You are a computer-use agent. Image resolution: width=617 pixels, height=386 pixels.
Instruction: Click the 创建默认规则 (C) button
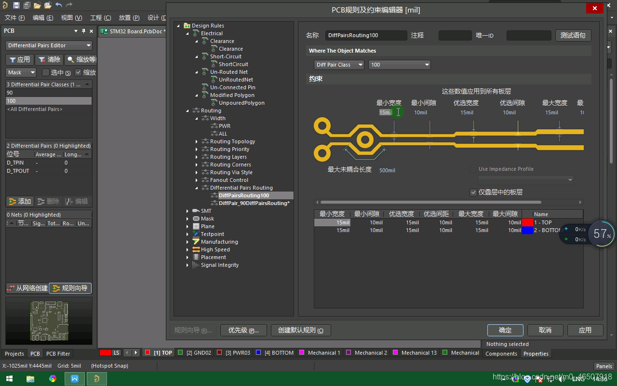coord(301,330)
